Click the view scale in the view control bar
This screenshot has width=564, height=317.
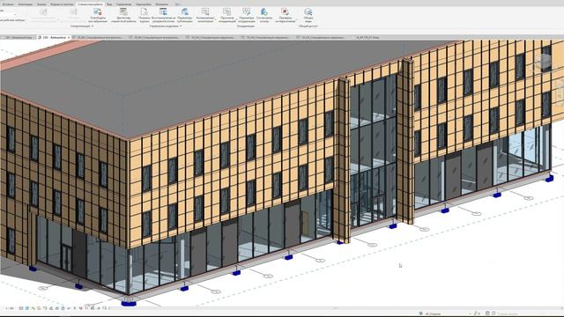(x=10, y=308)
